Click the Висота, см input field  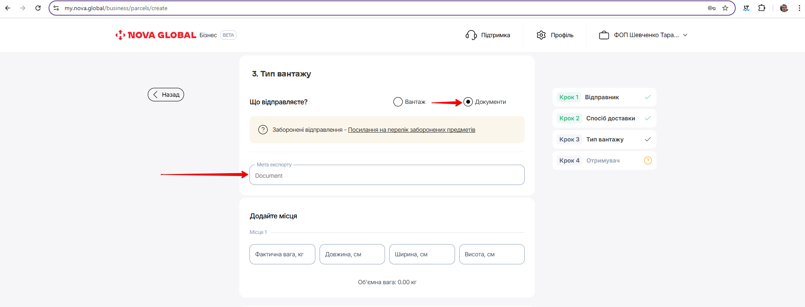(x=491, y=254)
